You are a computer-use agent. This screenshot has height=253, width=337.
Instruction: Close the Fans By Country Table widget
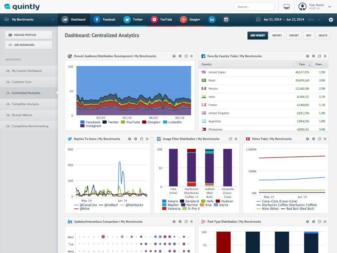[325, 56]
